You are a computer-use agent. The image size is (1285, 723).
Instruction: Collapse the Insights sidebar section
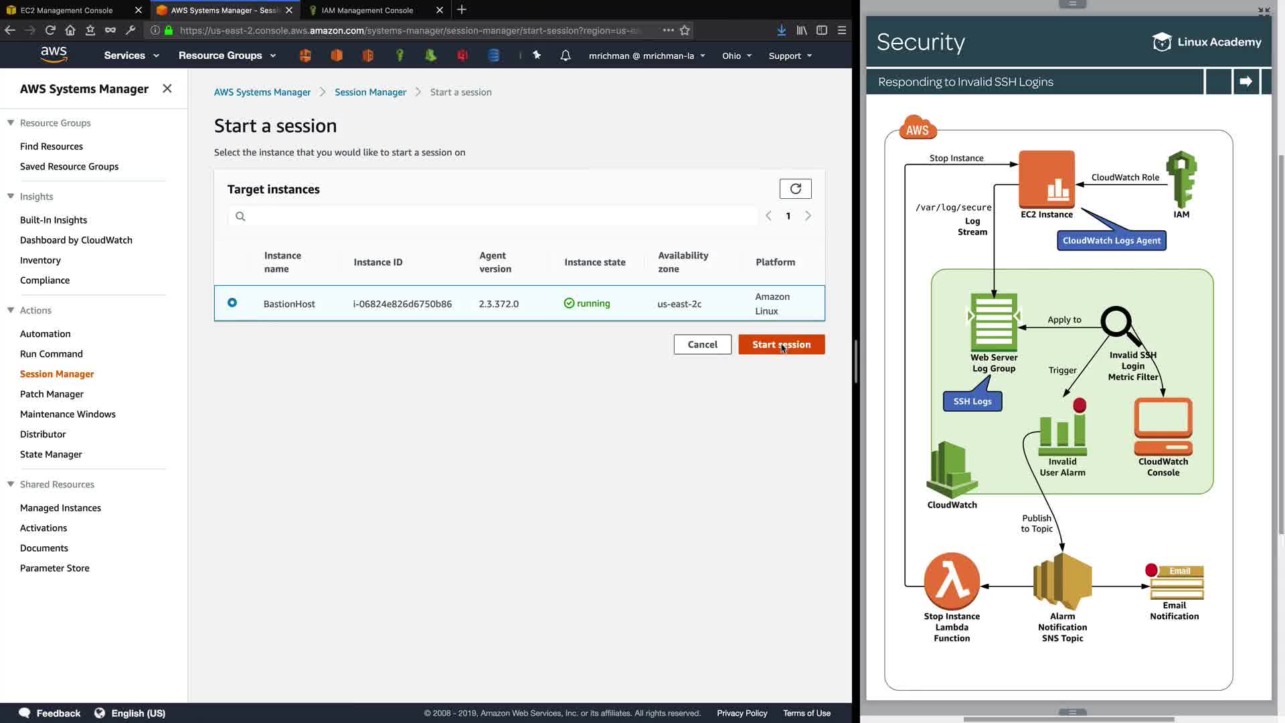point(11,196)
